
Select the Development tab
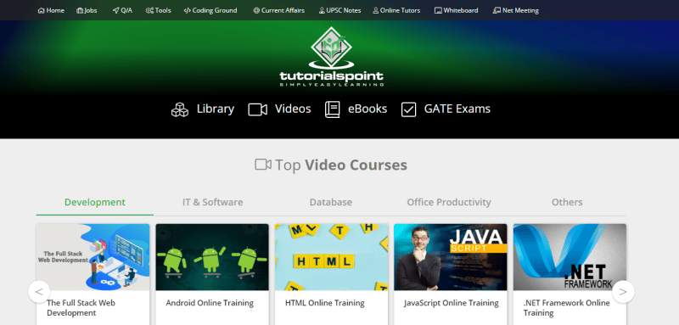pos(95,202)
